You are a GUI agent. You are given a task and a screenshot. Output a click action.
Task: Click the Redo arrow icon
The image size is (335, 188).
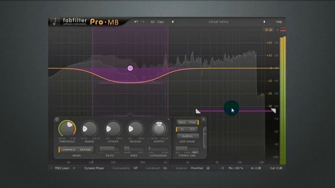143,22
